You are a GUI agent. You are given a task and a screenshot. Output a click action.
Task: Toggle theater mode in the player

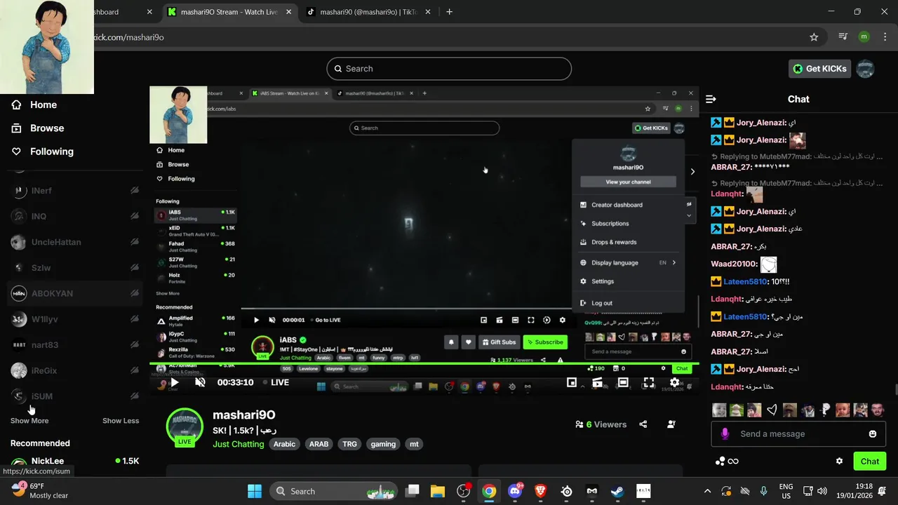click(623, 382)
